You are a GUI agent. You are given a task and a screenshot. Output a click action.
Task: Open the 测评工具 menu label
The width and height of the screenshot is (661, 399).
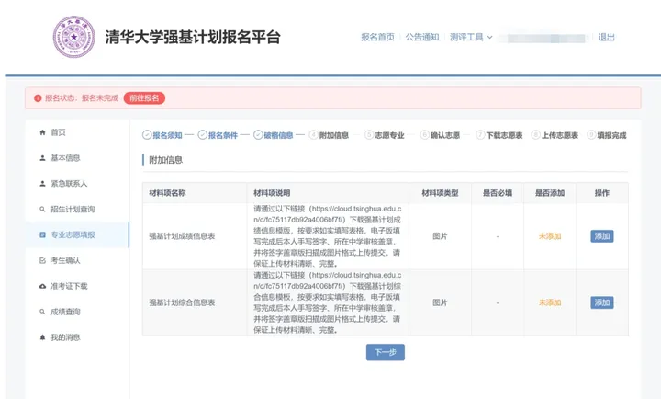pyautogui.click(x=466, y=37)
